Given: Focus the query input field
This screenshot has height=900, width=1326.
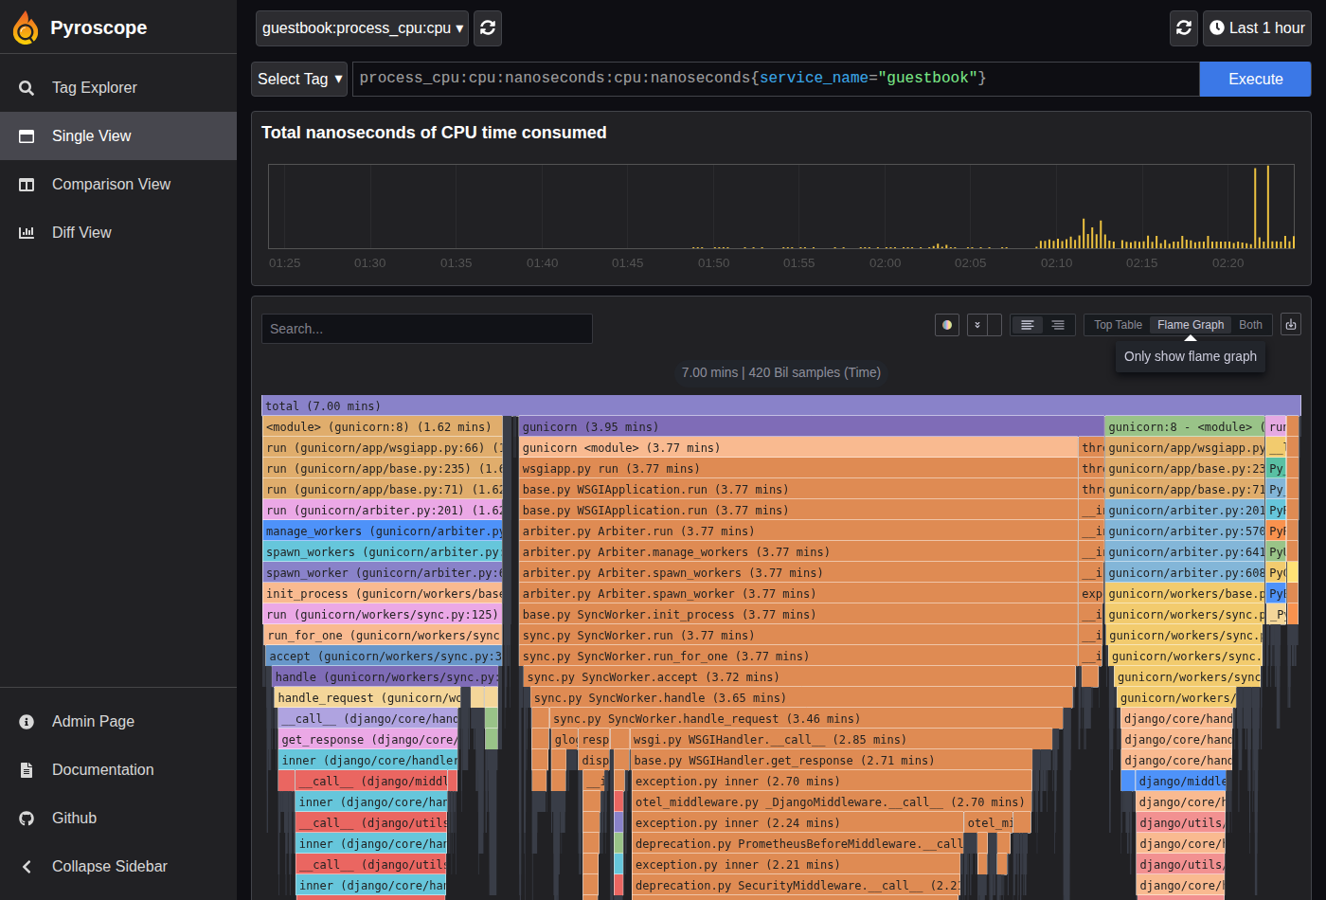Looking at the screenshot, I should click(x=776, y=79).
